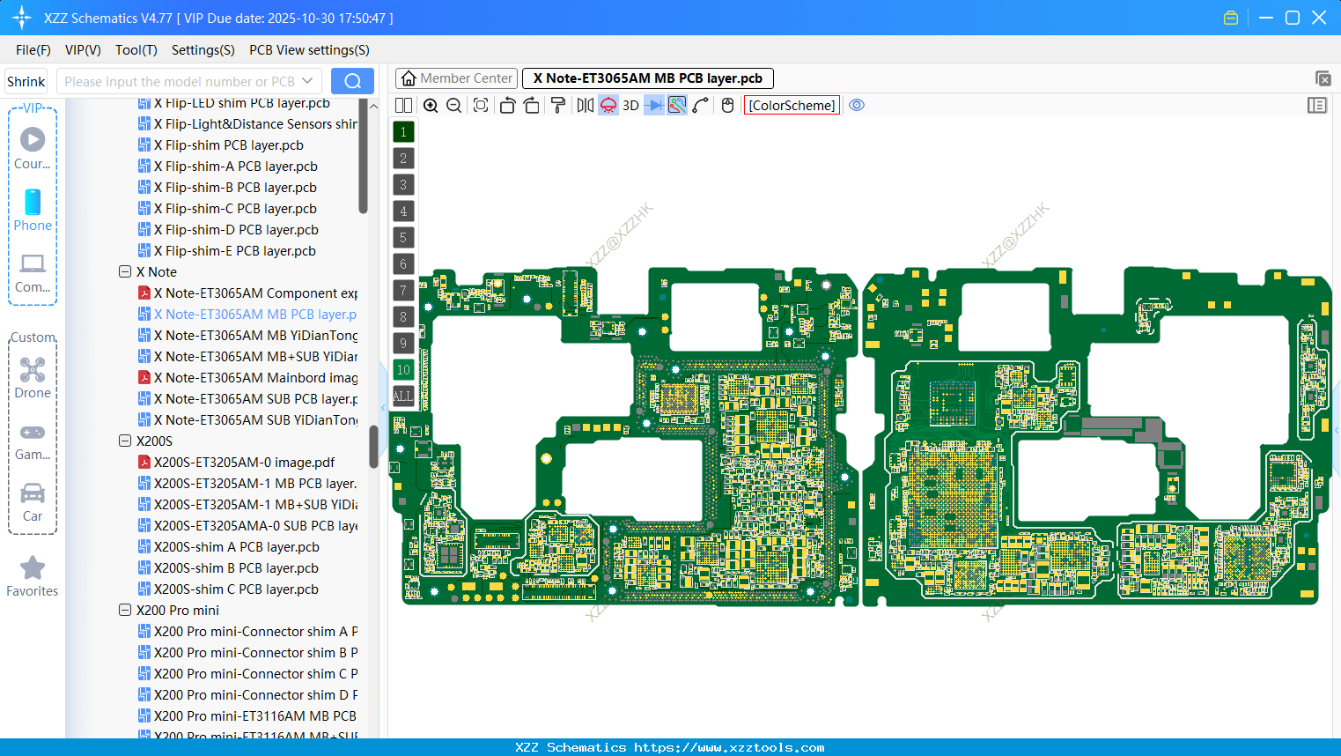Switch to 3D view mode
This screenshot has width=1341, height=756.
pyautogui.click(x=630, y=105)
